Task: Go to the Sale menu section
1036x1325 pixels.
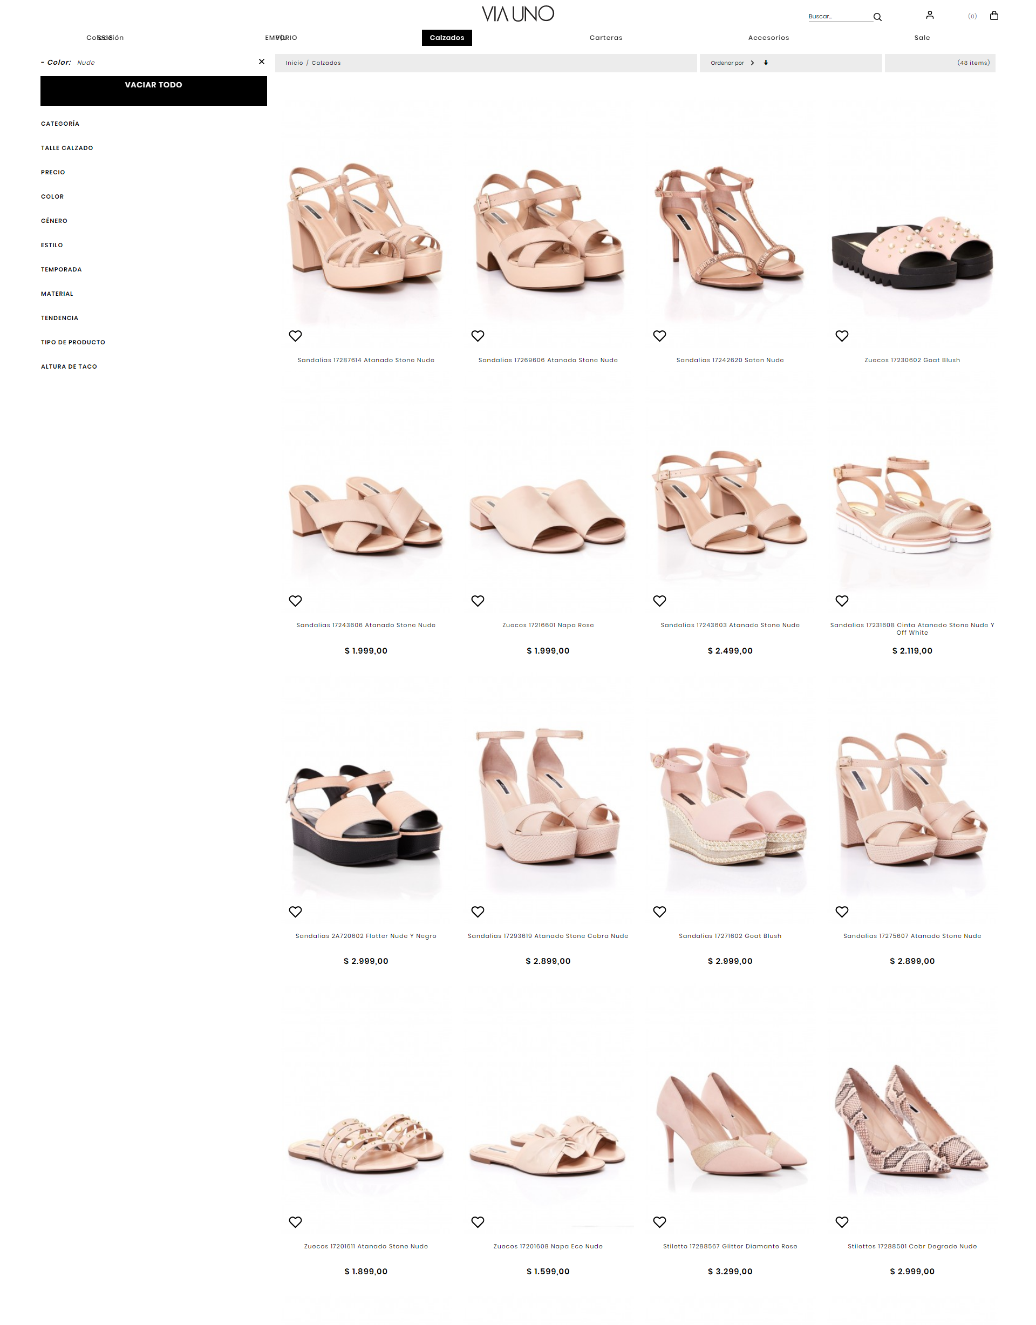Action: coord(922,38)
